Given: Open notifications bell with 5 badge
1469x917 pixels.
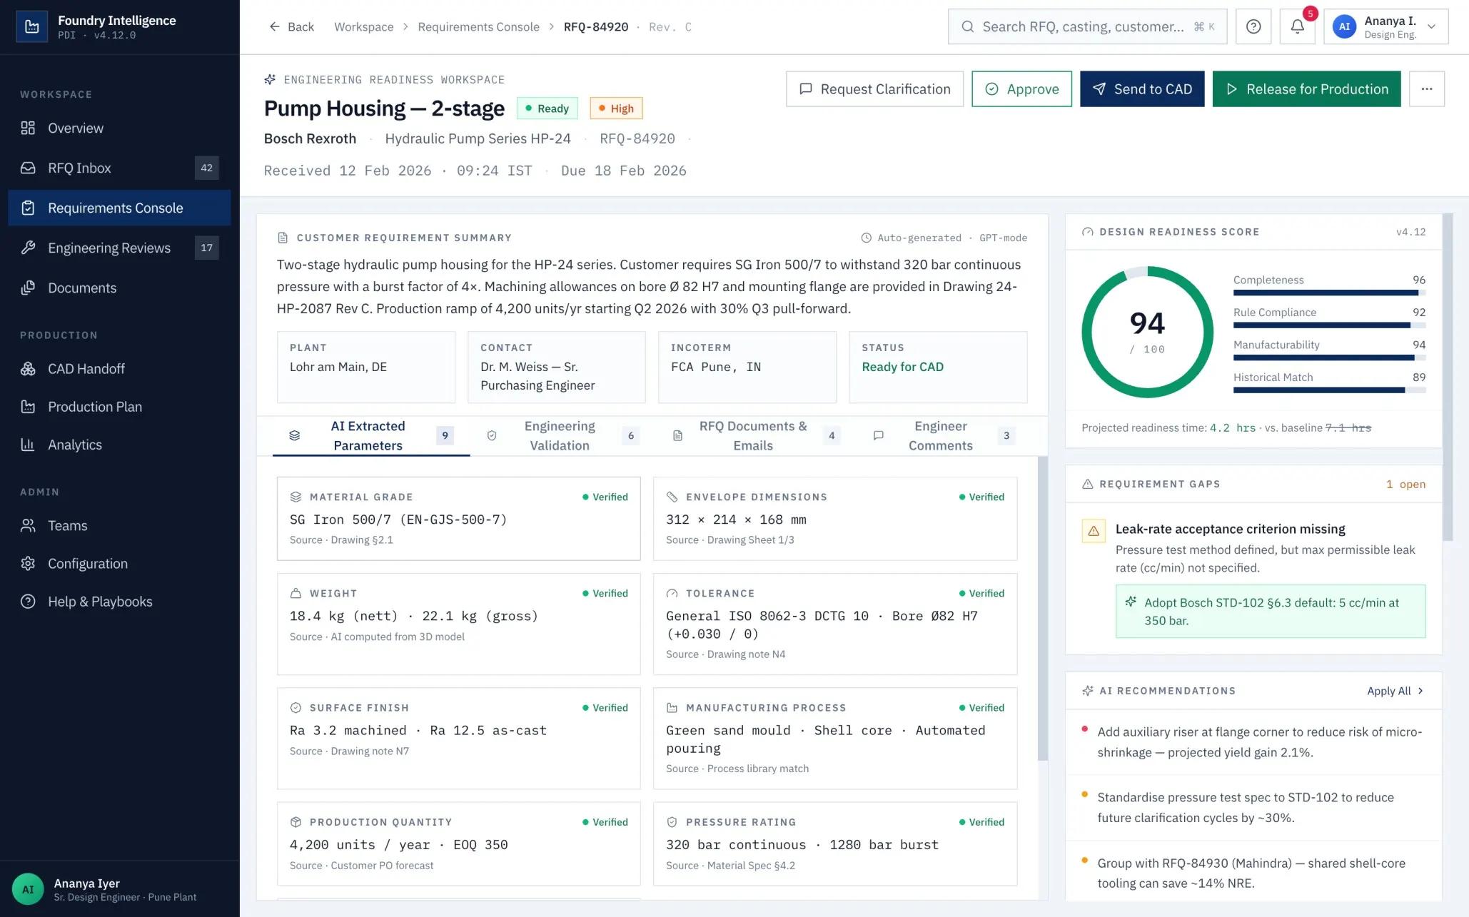Looking at the screenshot, I should coord(1298,26).
